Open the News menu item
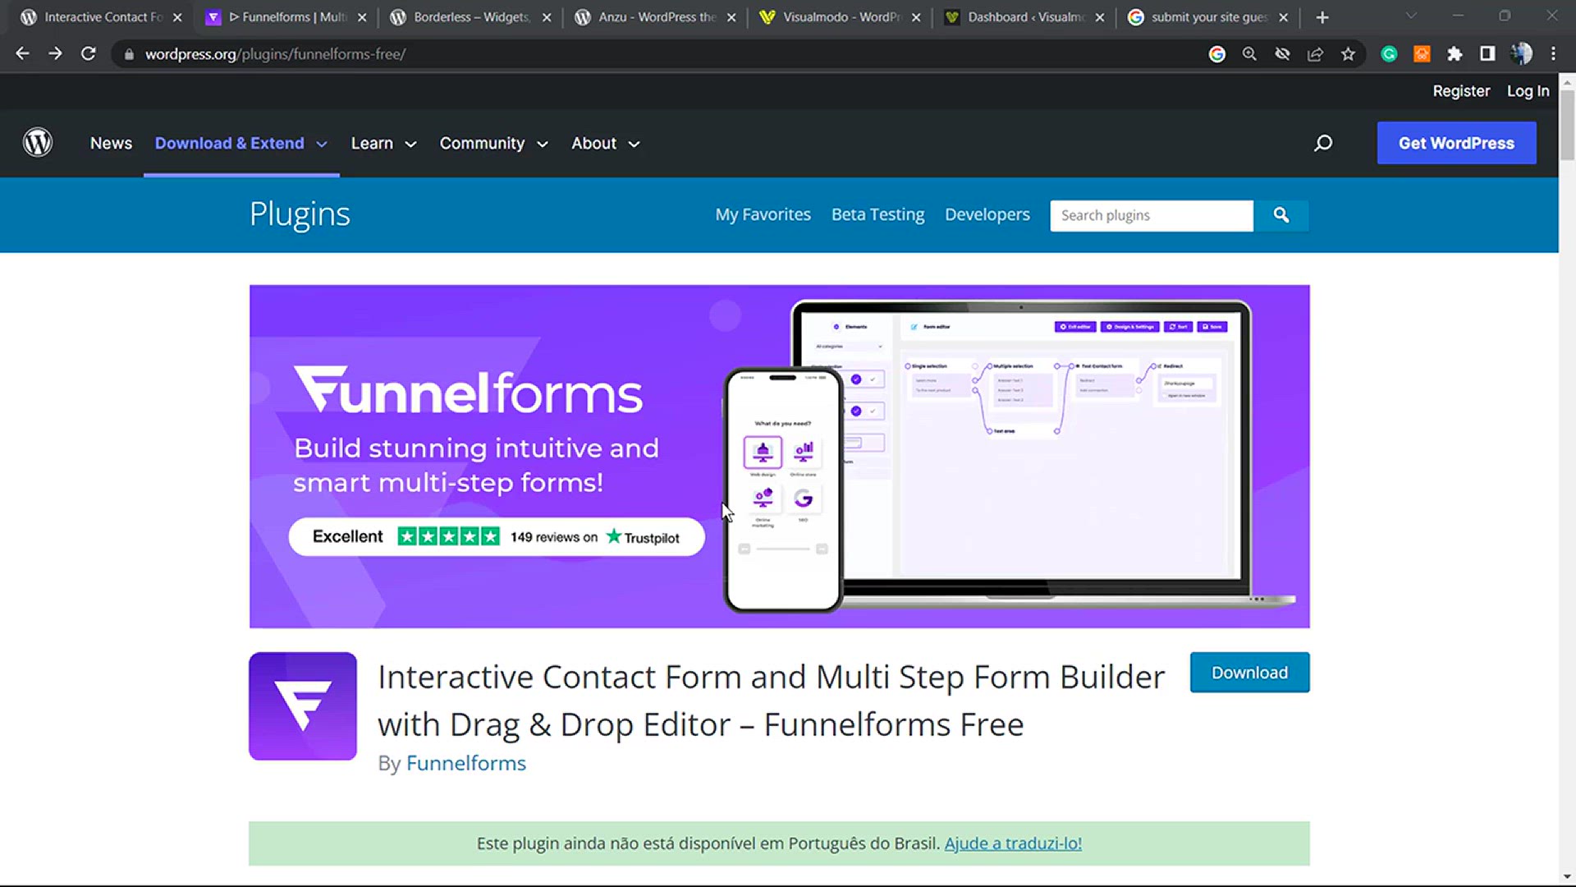The width and height of the screenshot is (1576, 887). [x=111, y=144]
